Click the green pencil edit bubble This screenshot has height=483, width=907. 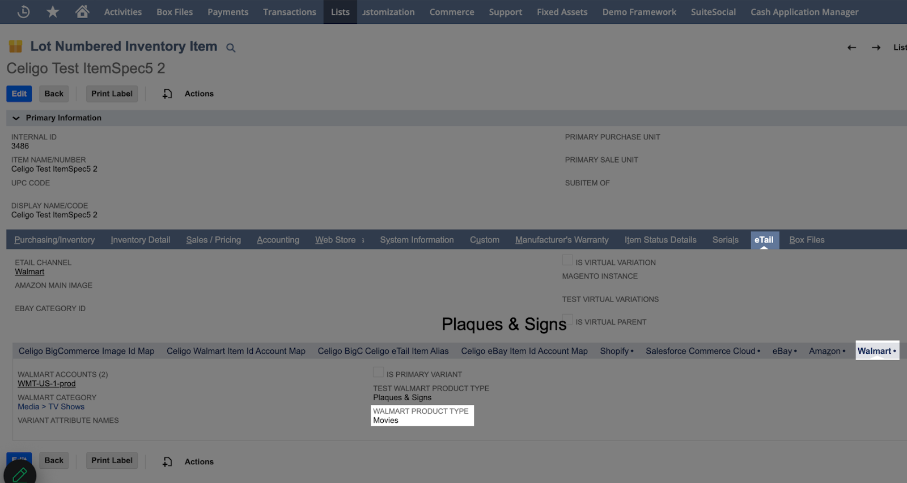tap(20, 474)
